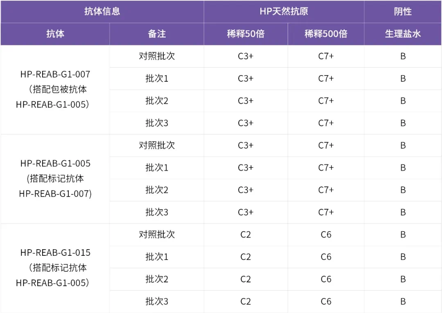Click 批次2 in the first antibody group

tap(157, 101)
